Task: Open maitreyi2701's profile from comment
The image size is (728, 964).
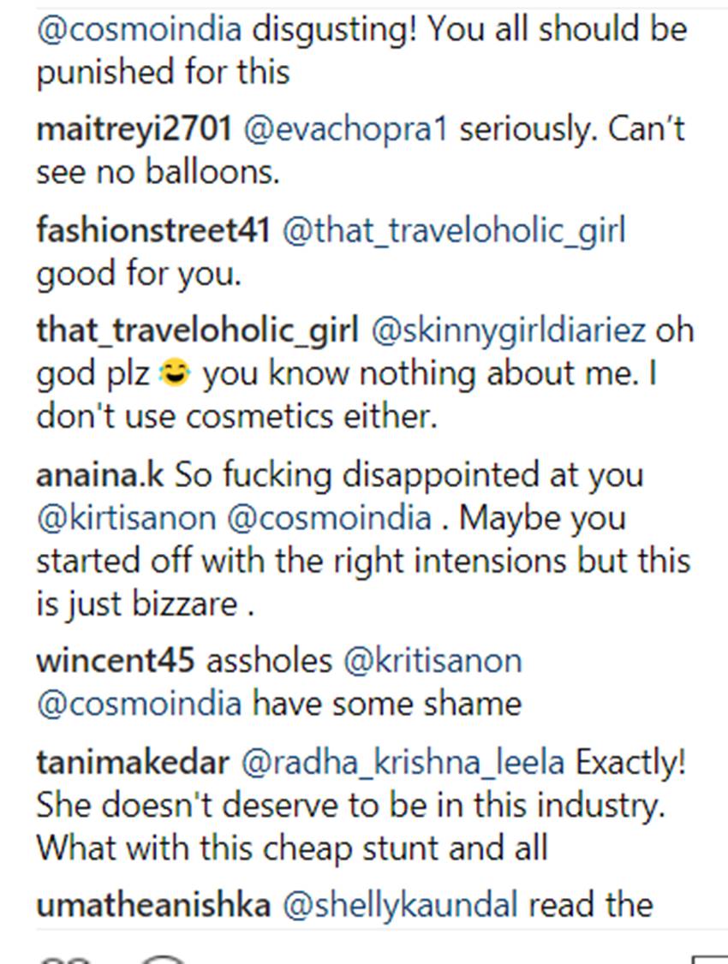Action: pos(134,129)
